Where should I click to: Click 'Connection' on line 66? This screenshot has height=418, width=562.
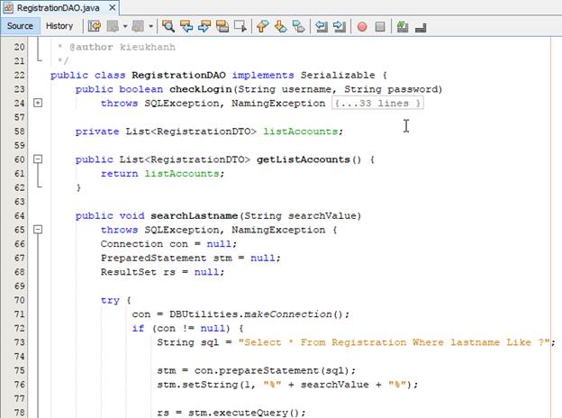pos(131,244)
